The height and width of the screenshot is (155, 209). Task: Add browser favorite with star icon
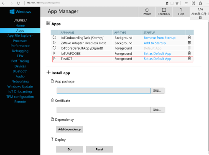point(177,3)
